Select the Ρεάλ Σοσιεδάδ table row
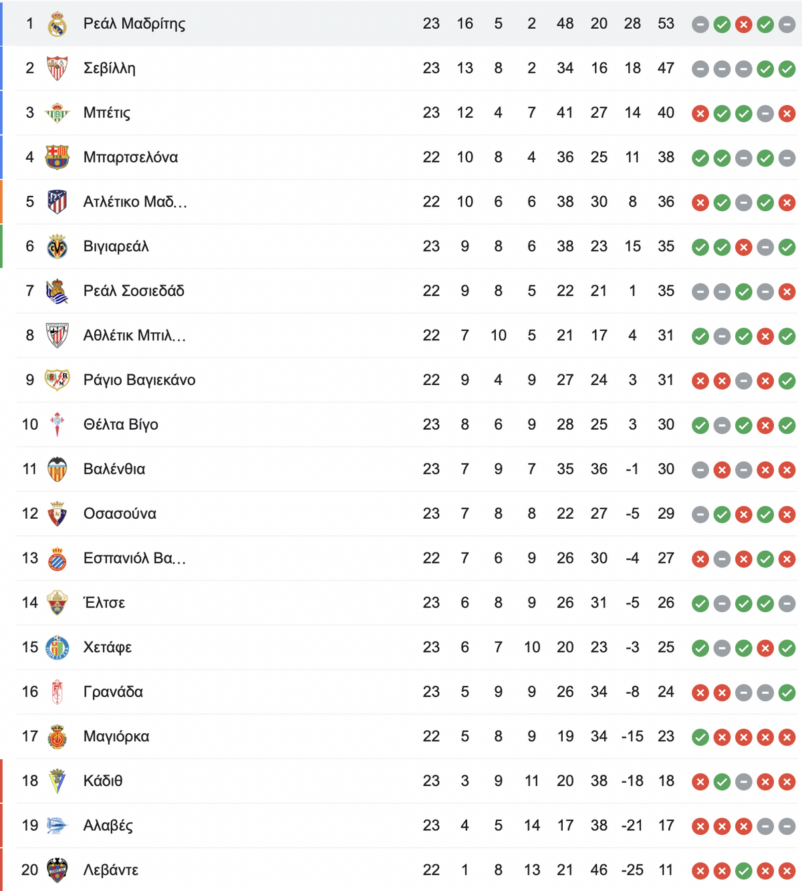Screen dimensions: 802x891 [x=401, y=291]
